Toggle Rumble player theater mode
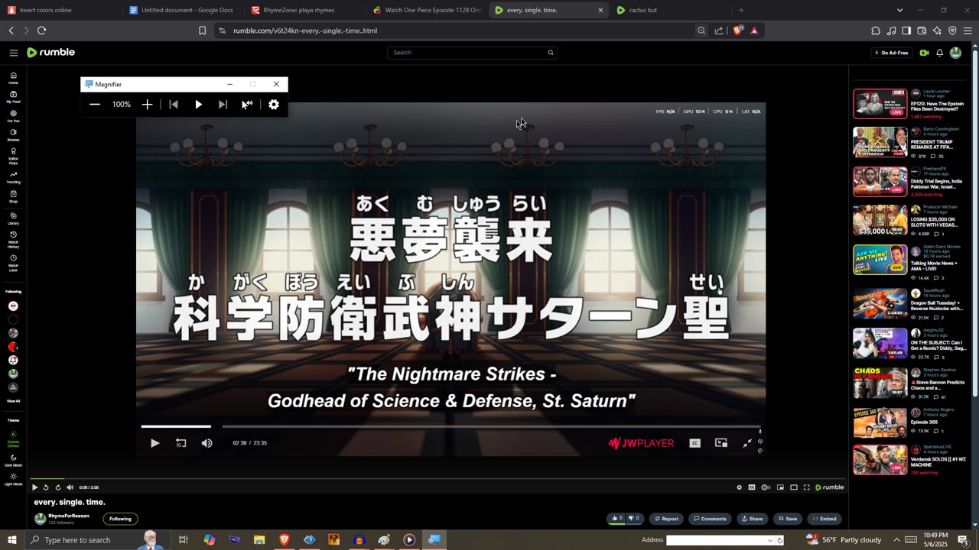Image resolution: width=979 pixels, height=550 pixels. click(794, 487)
